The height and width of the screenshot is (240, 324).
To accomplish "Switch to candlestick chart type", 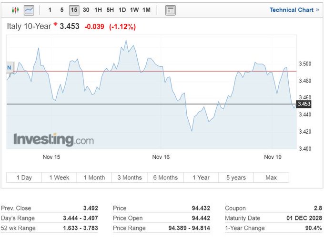I will [x=15, y=10].
